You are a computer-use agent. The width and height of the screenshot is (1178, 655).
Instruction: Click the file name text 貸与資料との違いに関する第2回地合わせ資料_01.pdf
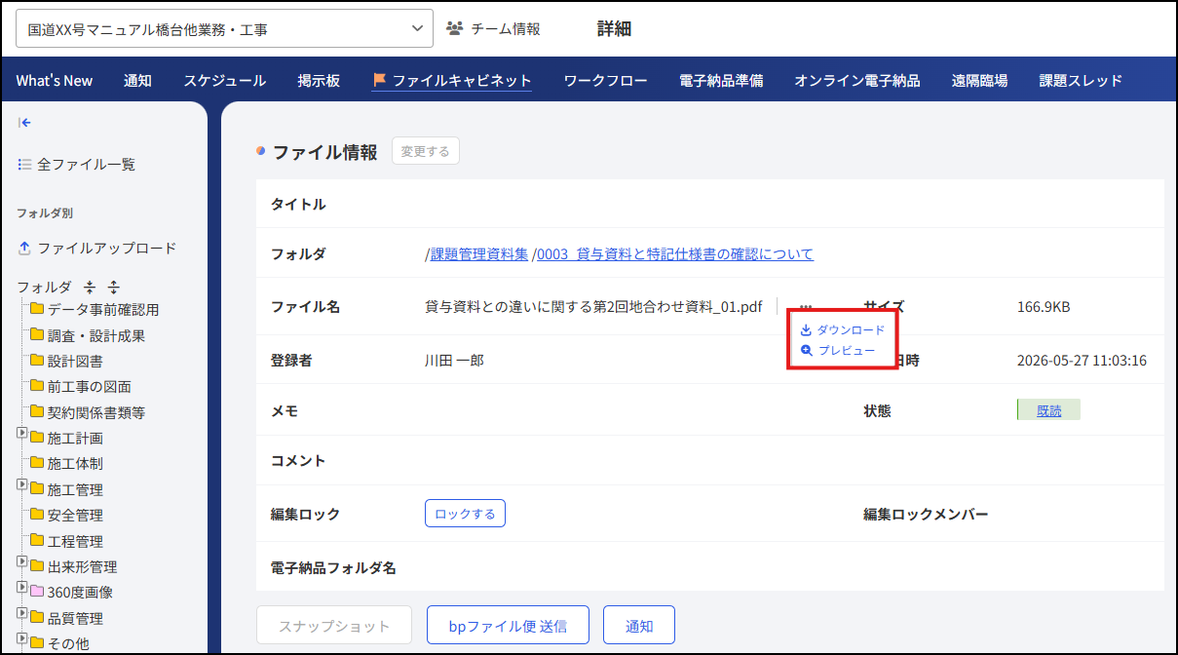click(x=593, y=307)
